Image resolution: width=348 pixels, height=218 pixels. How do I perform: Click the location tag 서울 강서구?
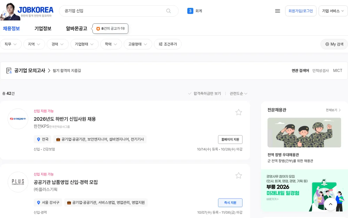coord(48,202)
